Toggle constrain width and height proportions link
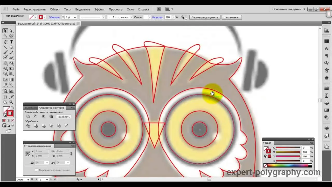Viewport: 332px width, 187px height. click(x=71, y=153)
